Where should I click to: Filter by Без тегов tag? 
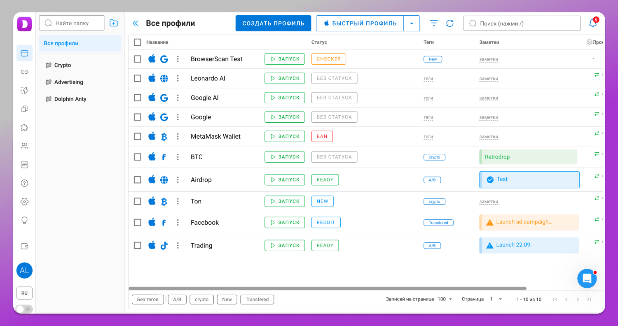pos(148,299)
